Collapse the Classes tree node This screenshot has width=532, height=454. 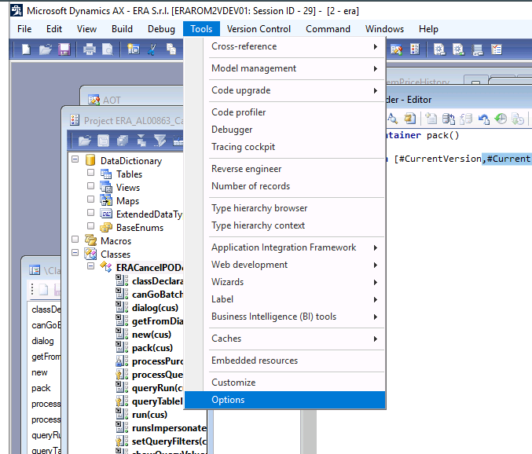click(75, 254)
